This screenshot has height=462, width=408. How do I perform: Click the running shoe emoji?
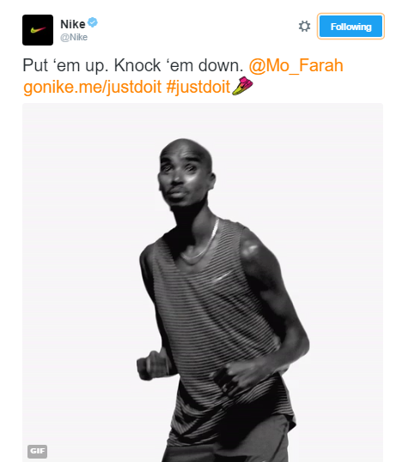click(x=242, y=86)
